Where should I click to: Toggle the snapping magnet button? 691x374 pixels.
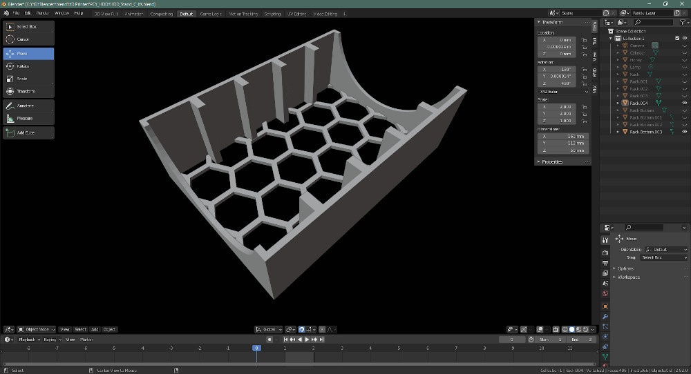(x=301, y=330)
